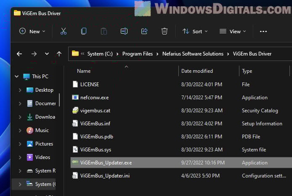Select the ViGEmBus.sys file name
This screenshot has height=196, width=292.
tap(96, 150)
